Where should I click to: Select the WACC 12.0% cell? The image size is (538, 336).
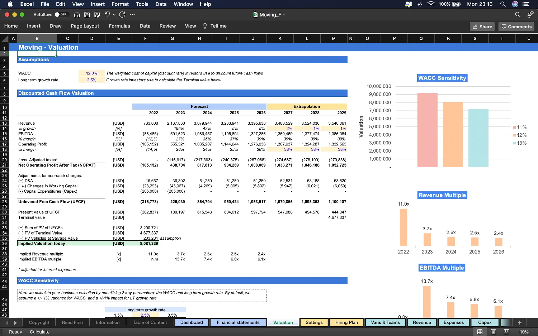(x=92, y=73)
